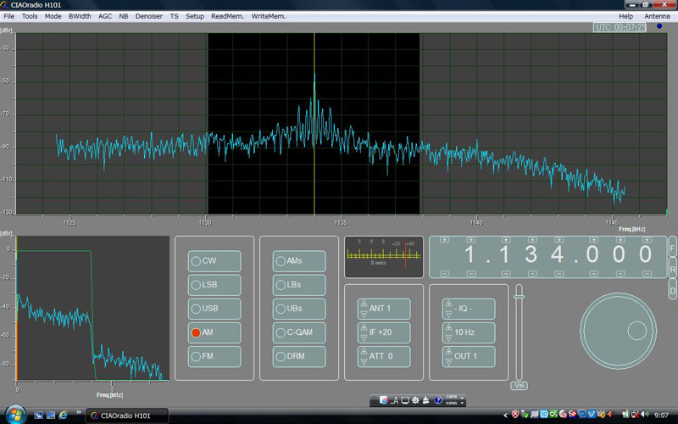
Task: Click the minus below the last frequency digit
Action: point(647,274)
